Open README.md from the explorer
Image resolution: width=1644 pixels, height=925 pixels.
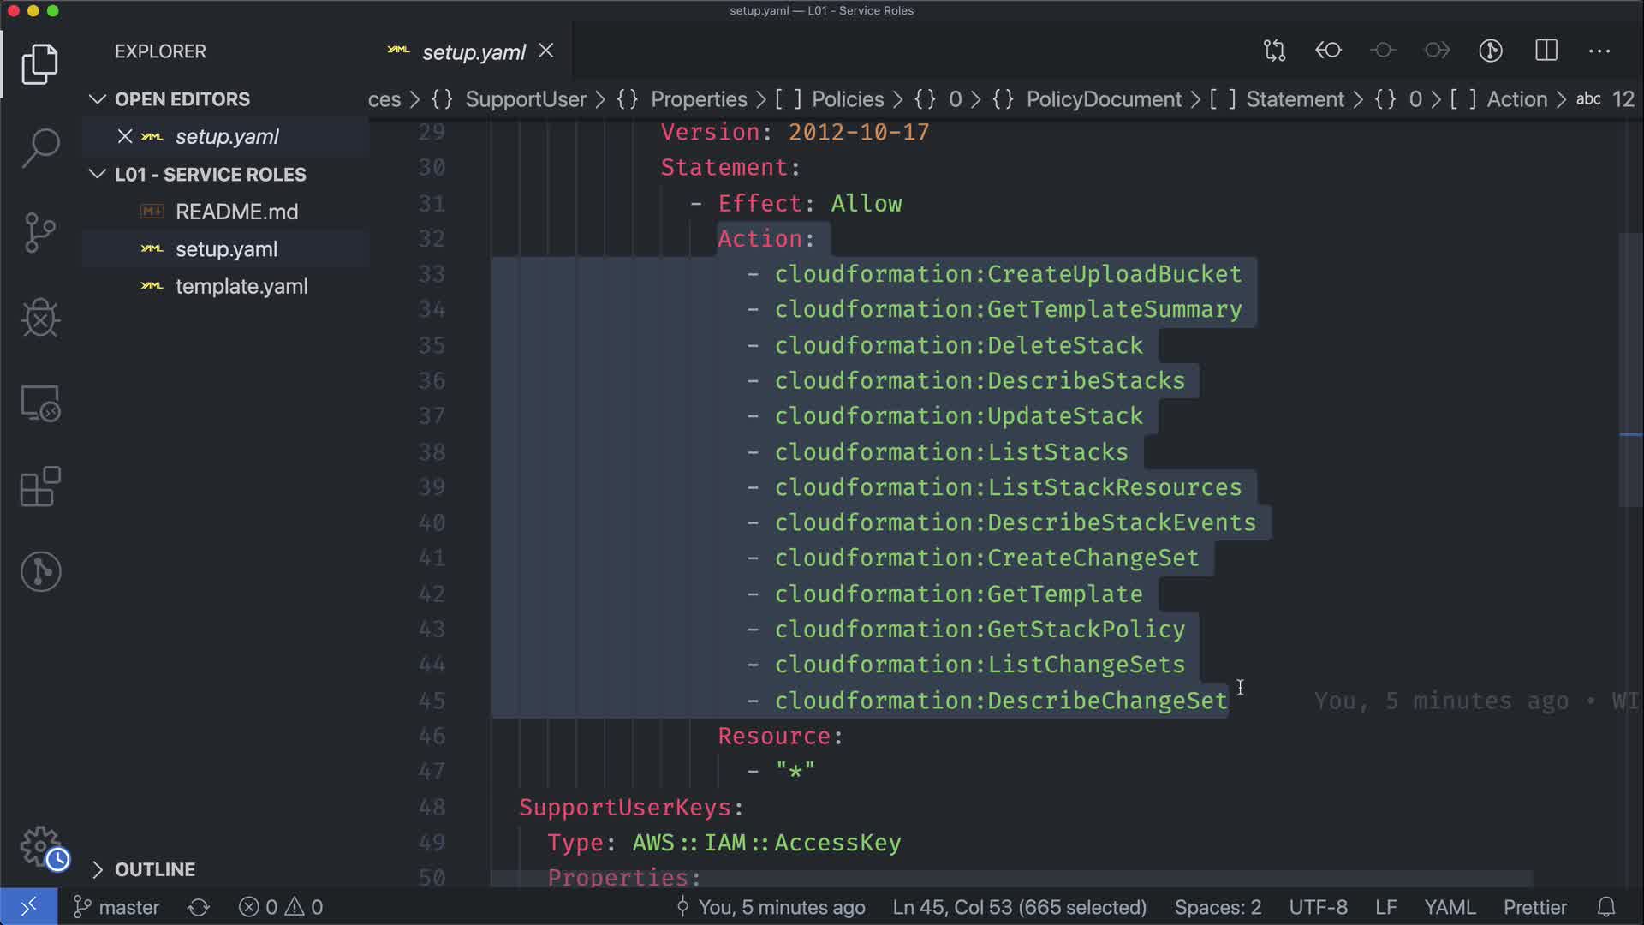point(236,212)
